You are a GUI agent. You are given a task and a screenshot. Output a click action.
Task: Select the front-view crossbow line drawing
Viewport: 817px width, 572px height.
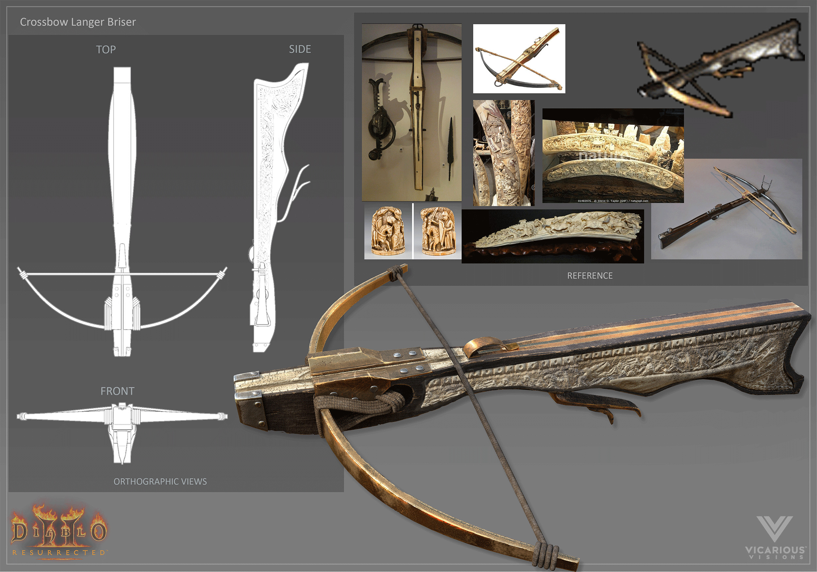[122, 433]
